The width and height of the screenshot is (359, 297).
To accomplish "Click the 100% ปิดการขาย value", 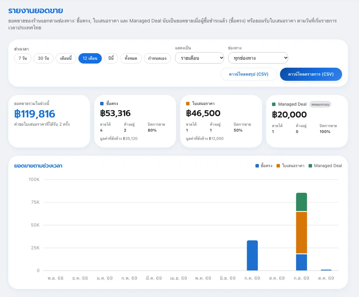I will pyautogui.click(x=325, y=132).
